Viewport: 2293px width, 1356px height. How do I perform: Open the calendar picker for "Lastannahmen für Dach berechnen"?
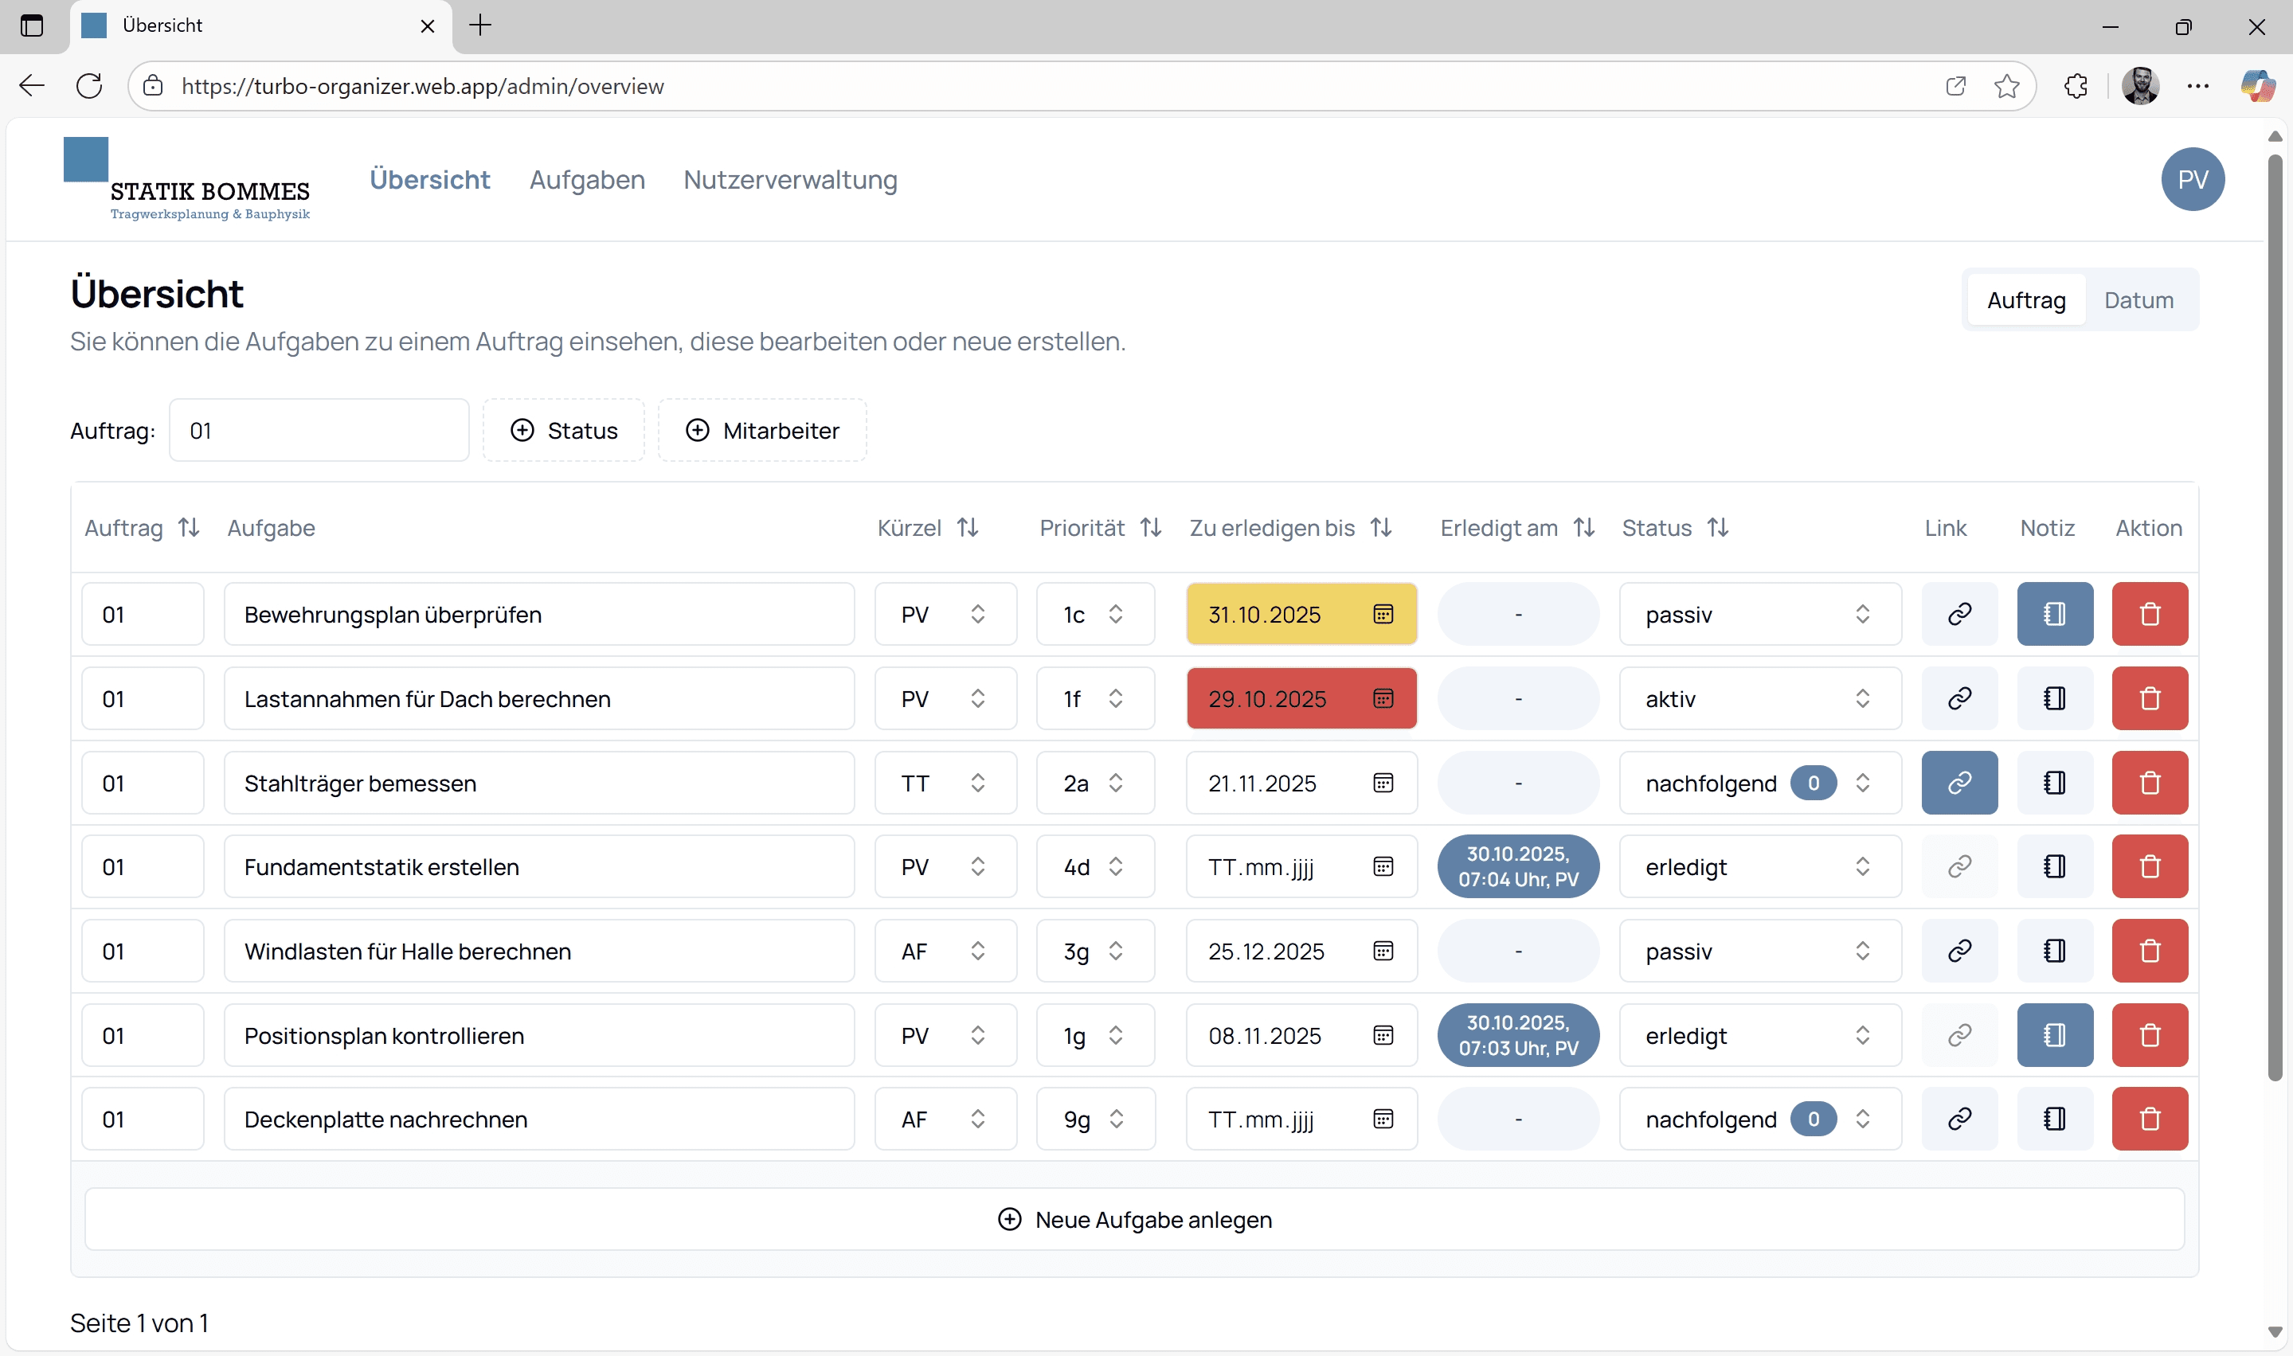[1383, 698]
